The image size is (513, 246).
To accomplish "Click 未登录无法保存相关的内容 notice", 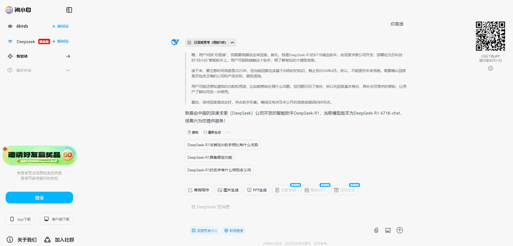I will tap(39, 173).
